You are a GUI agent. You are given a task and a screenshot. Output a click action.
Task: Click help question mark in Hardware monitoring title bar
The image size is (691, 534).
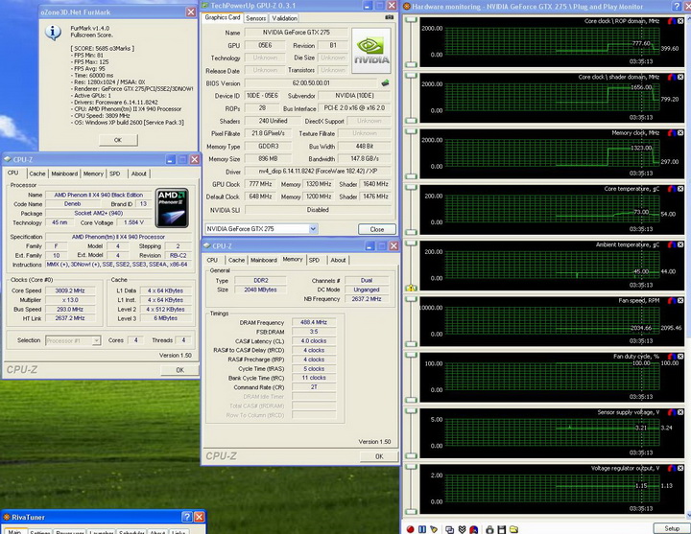click(x=678, y=6)
